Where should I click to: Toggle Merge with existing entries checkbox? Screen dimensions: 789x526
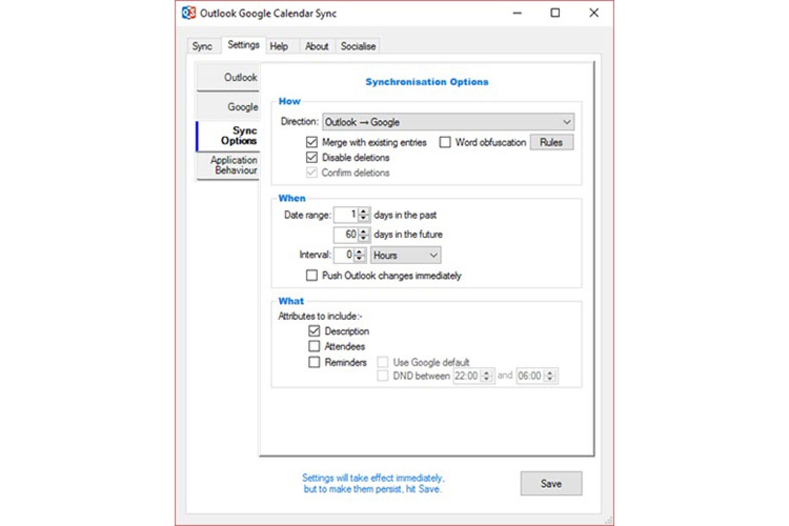(312, 142)
